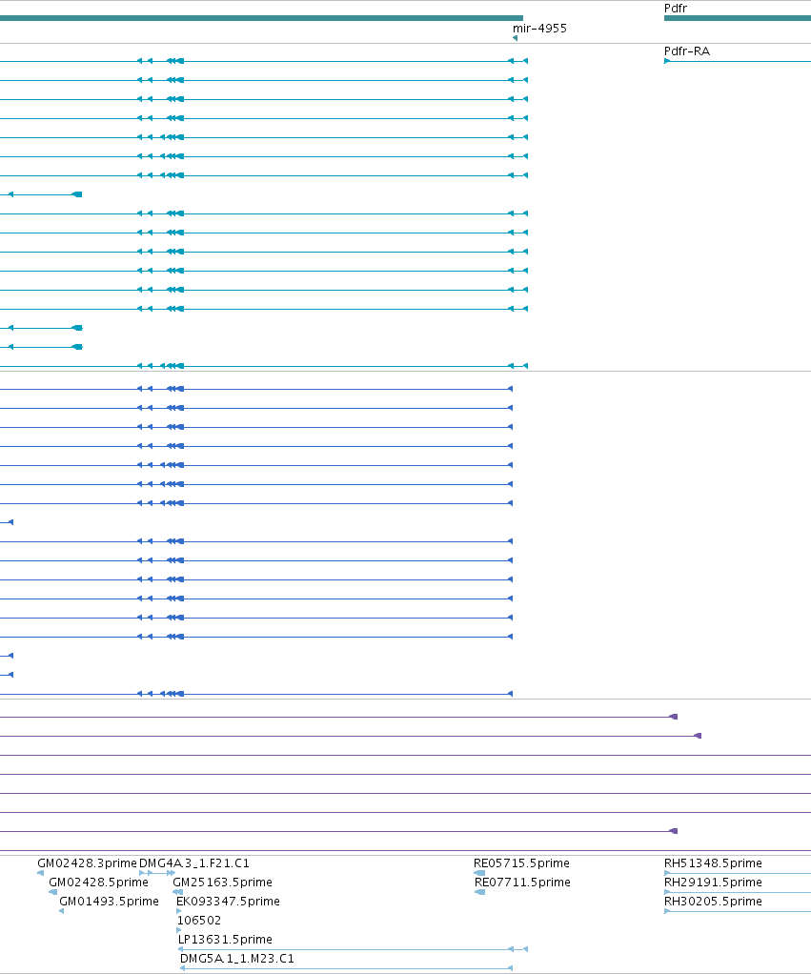Click the 106502 label
Image resolution: width=811 pixels, height=974 pixels.
(199, 920)
